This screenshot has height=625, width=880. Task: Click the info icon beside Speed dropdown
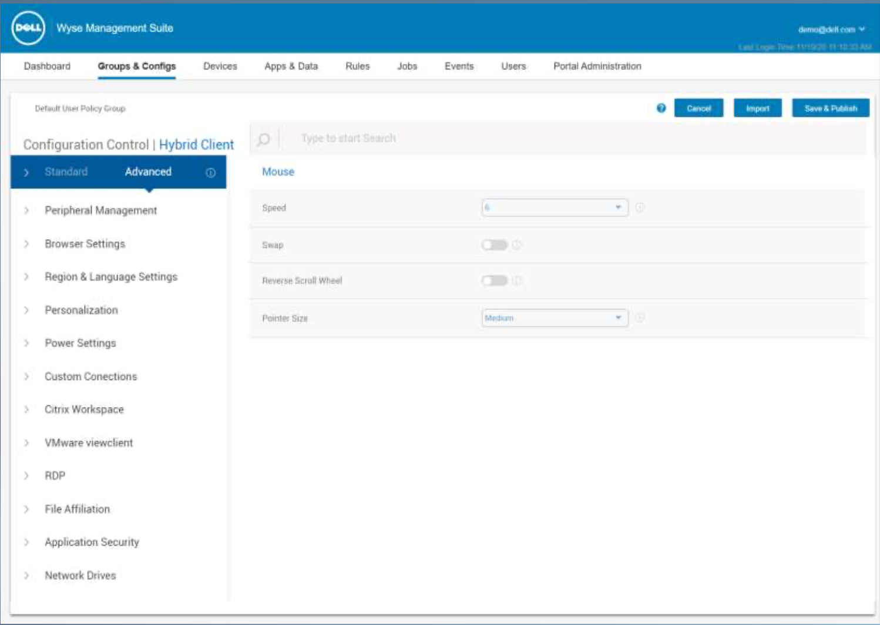pos(640,207)
